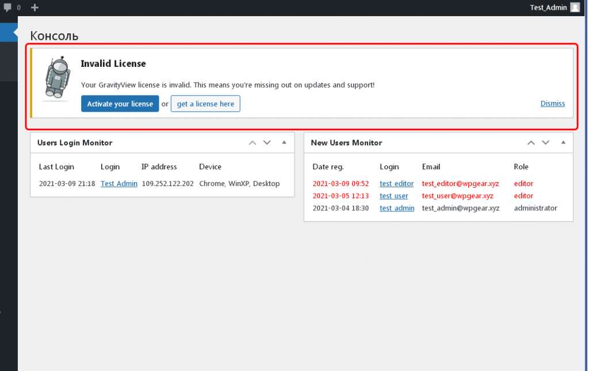Click the administrator role cell

pos(536,208)
